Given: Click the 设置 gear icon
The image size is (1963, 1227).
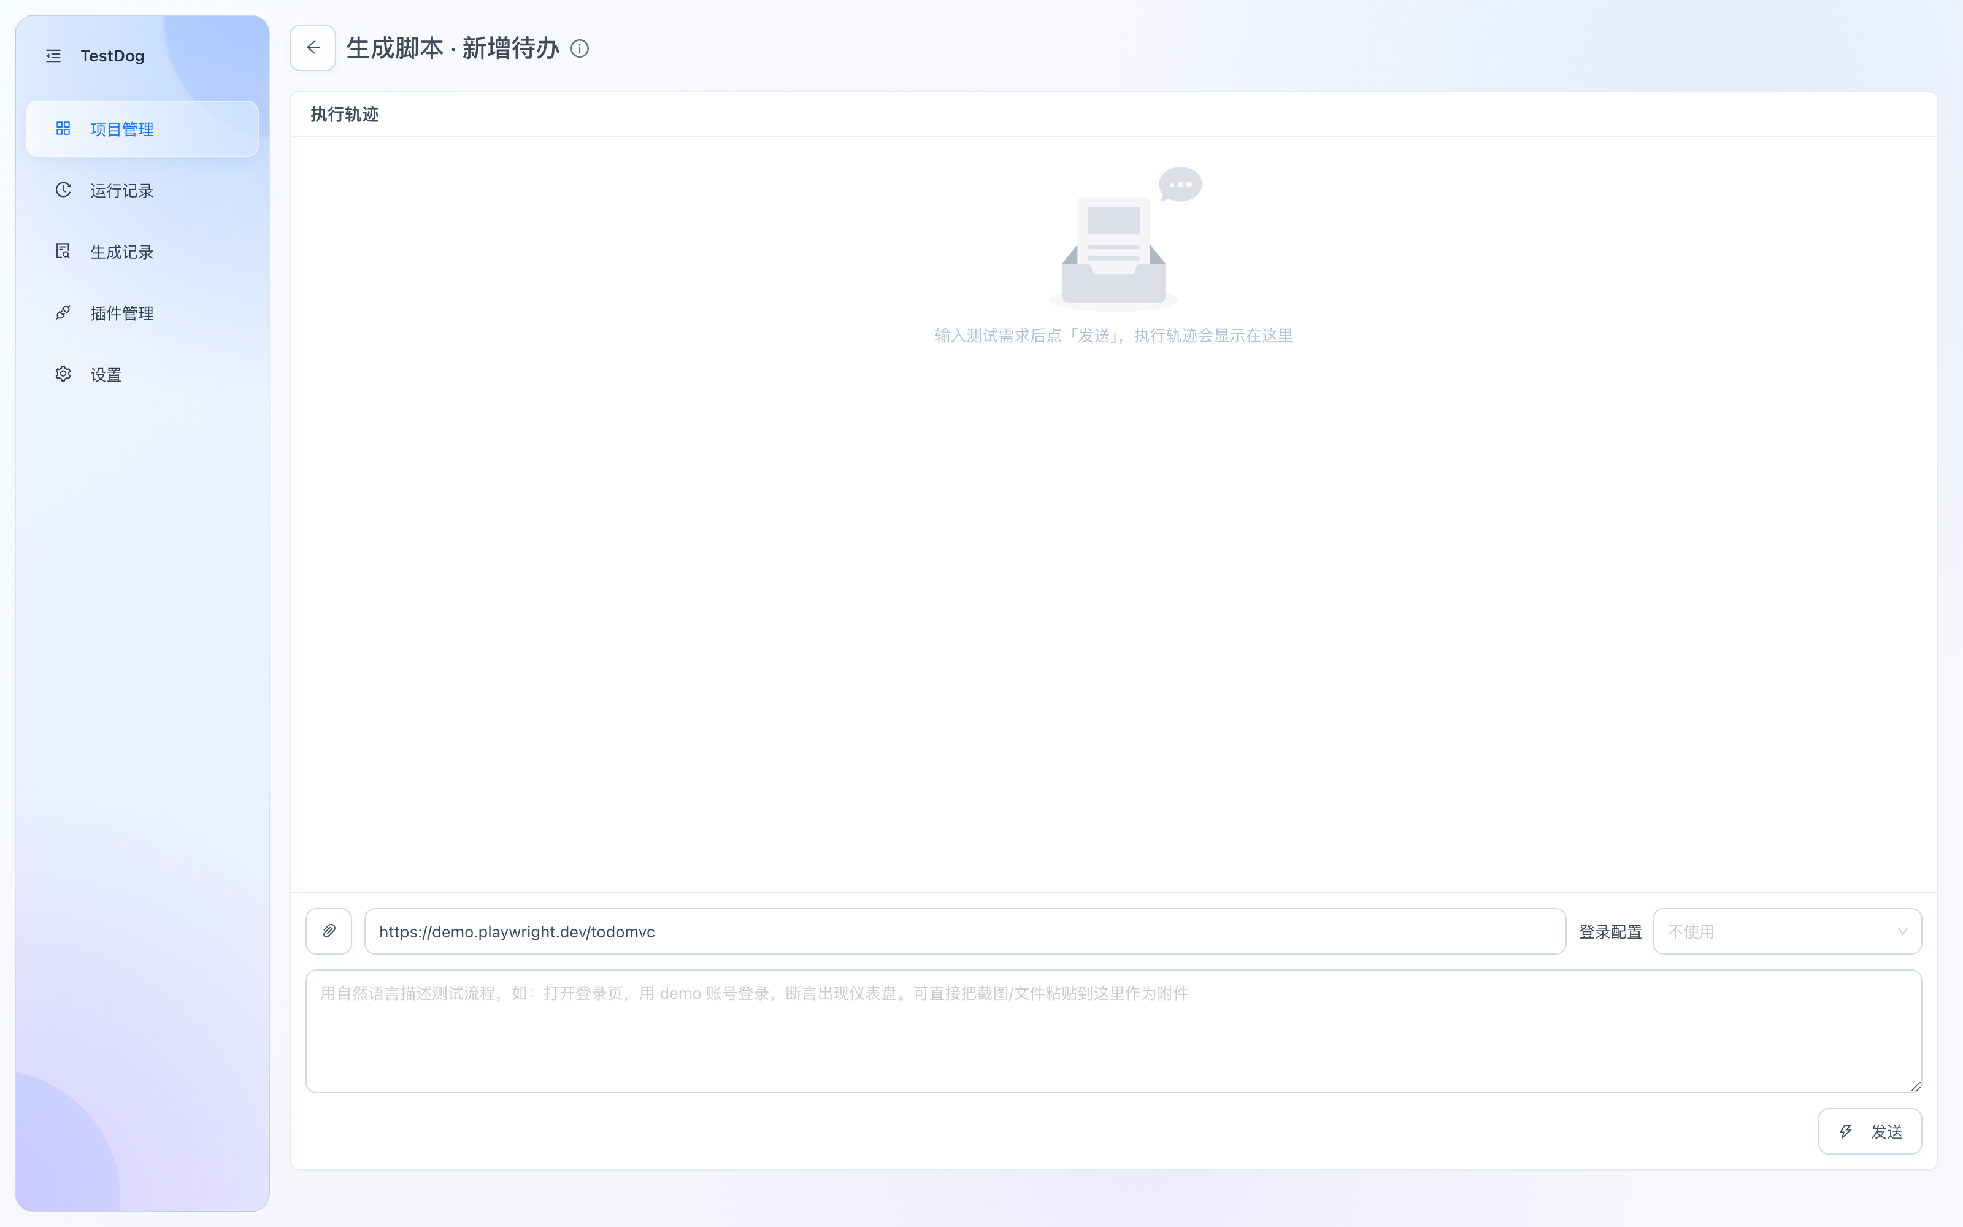Looking at the screenshot, I should (x=63, y=374).
